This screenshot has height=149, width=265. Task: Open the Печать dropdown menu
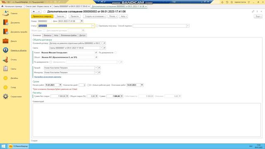click(x=113, y=17)
